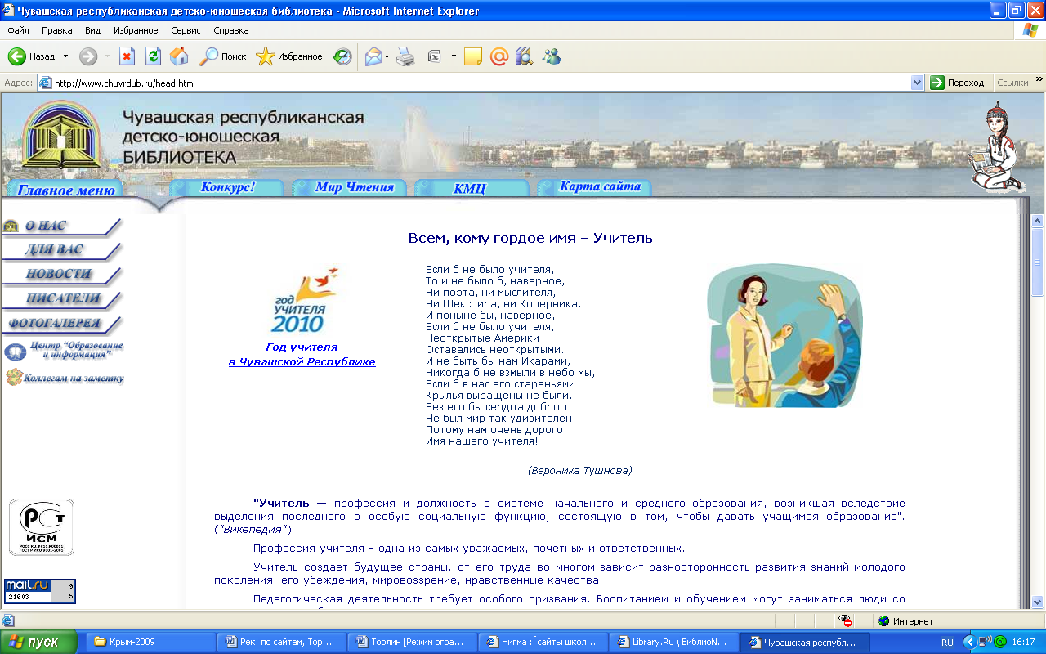Go to Home page icon

point(178,56)
